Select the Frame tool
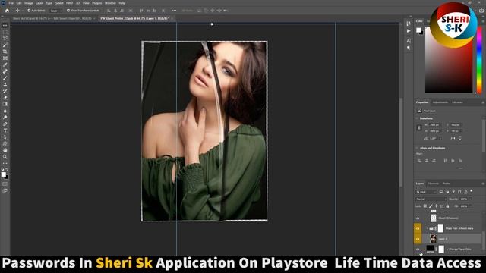The image size is (486, 273). click(x=5, y=58)
